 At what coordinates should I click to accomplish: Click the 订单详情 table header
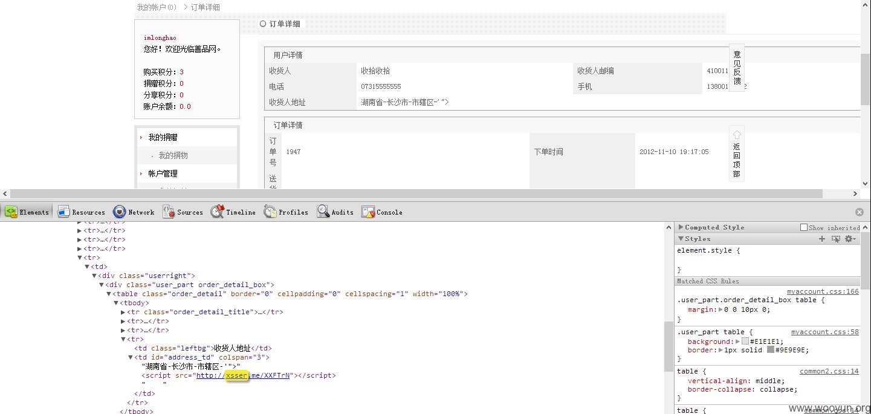coord(288,125)
